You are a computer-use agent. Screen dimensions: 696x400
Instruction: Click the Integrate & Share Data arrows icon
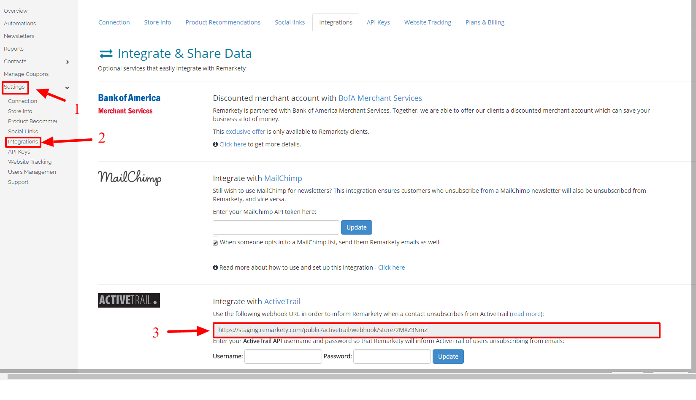coord(106,54)
